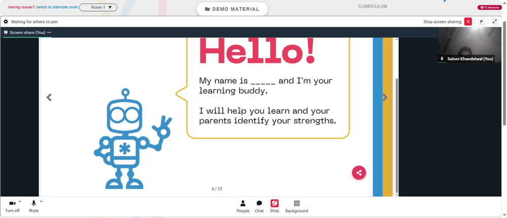The height and width of the screenshot is (218, 507).
Task: Mute the microphone
Action: (x=33, y=206)
